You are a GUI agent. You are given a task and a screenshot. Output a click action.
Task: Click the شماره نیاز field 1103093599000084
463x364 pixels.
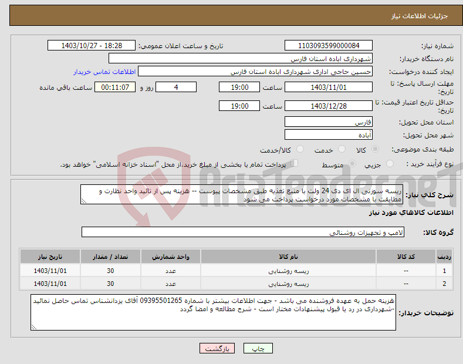pyautogui.click(x=329, y=46)
